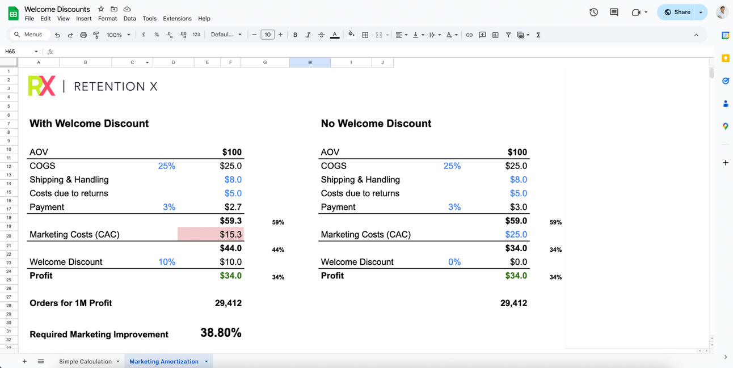Open the Insert menu

84,19
